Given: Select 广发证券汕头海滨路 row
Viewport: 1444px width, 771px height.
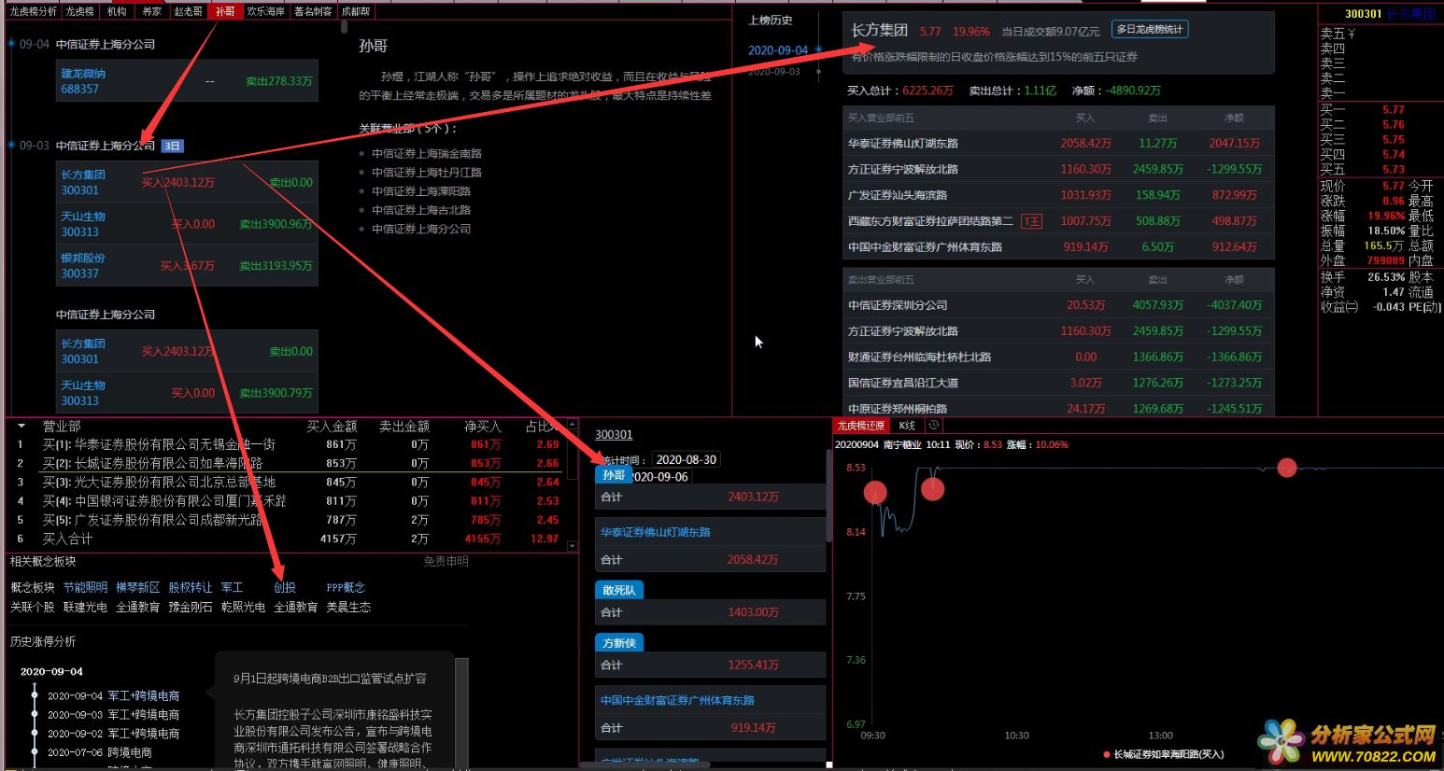Looking at the screenshot, I should (1058, 195).
